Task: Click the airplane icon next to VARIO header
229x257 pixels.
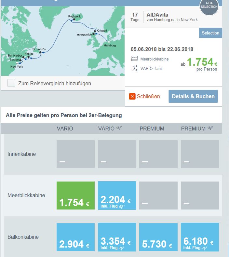Action: tap(120, 128)
